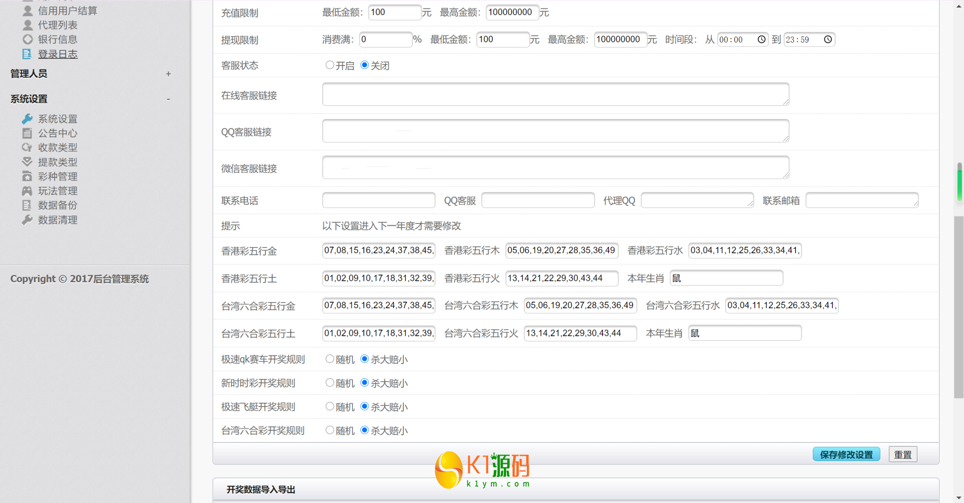Focus the 联系邮箱 input field
Viewport: 964px width, 503px height.
(x=862, y=200)
